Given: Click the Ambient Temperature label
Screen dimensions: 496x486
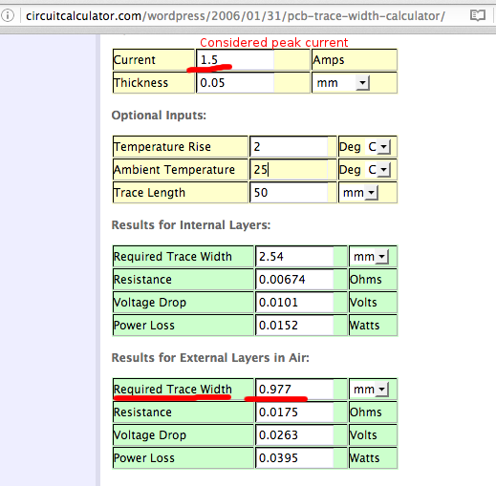Looking at the screenshot, I should point(174,170).
